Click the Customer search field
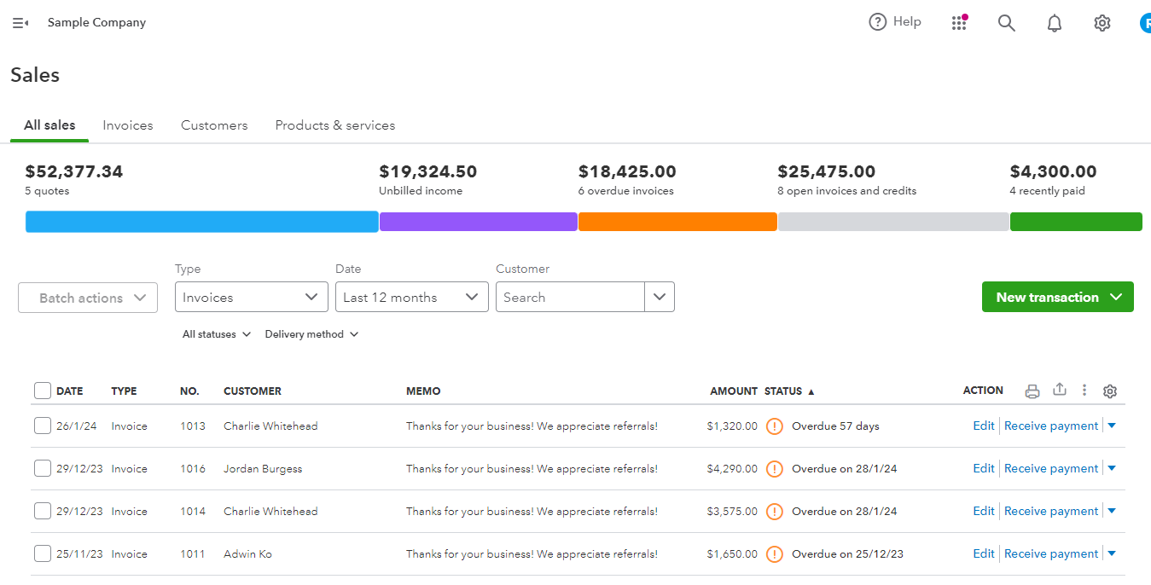 569,297
